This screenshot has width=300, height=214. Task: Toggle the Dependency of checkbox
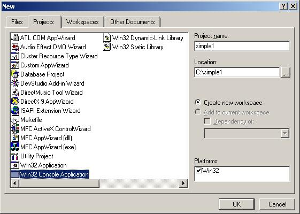click(x=207, y=121)
